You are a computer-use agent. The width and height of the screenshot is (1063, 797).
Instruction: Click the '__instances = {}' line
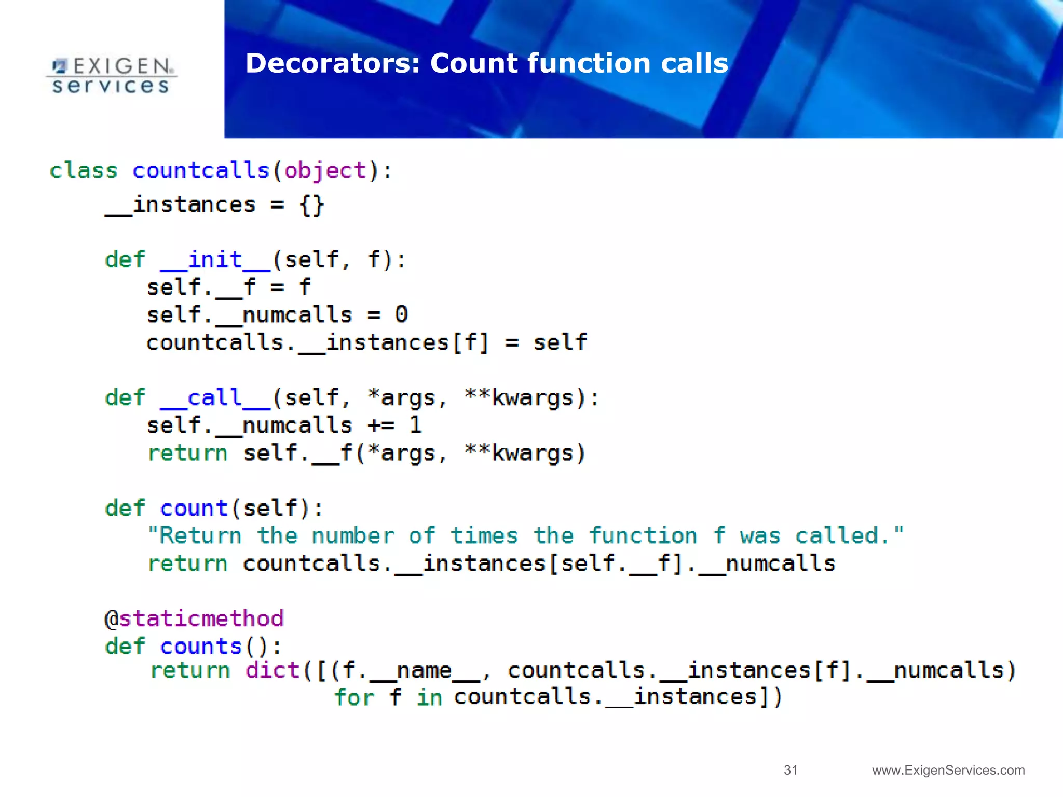click(214, 205)
